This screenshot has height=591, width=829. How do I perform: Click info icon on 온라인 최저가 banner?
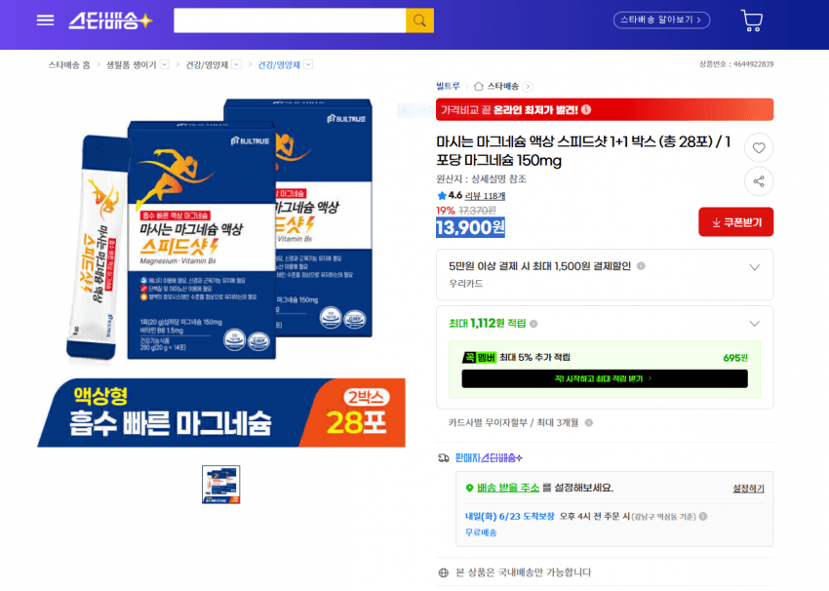(586, 110)
